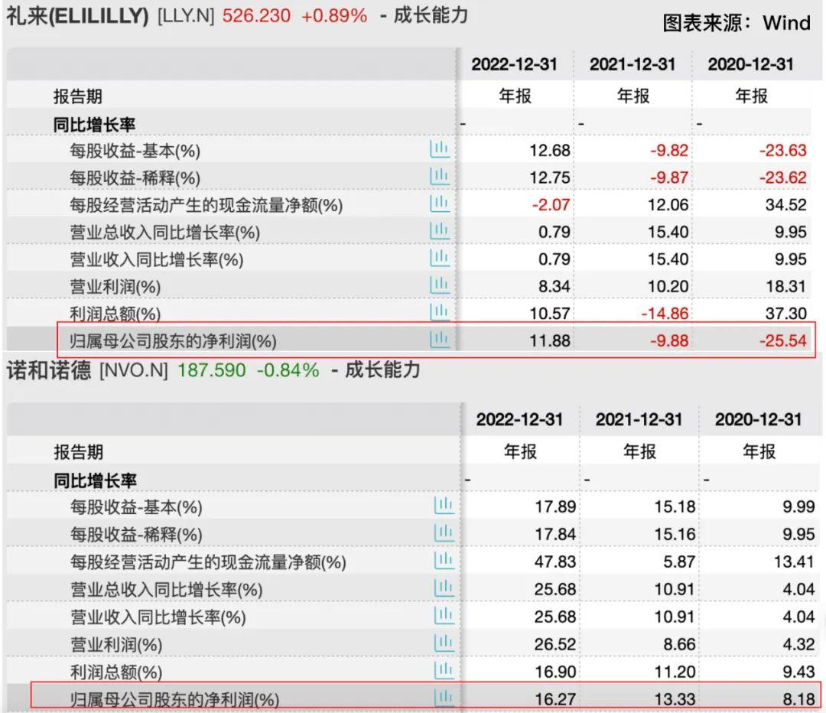
Task: Click Novo Nordisk change -0.84%
Action: pos(288,370)
